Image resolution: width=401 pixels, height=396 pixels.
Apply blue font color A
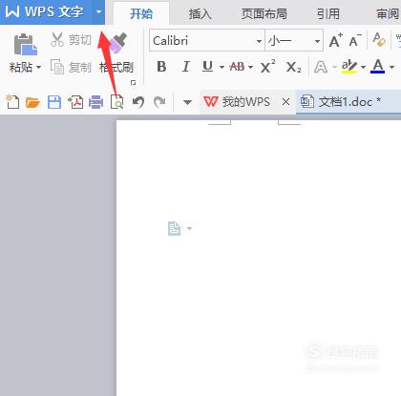point(378,66)
